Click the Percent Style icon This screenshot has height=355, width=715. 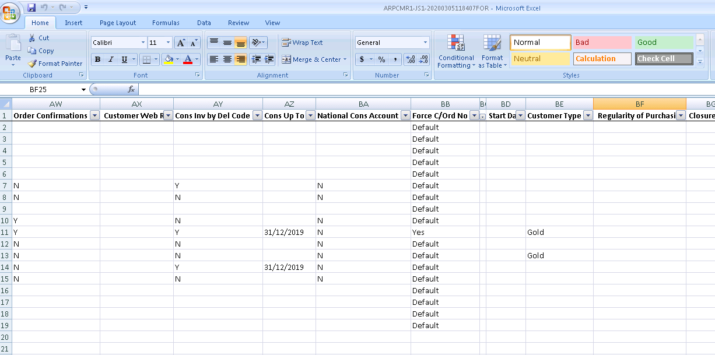tap(381, 59)
